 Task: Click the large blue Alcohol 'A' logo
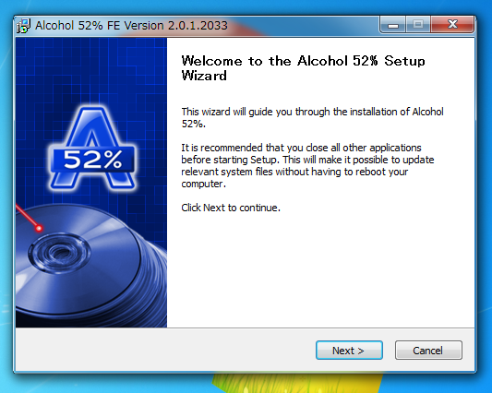pyautogui.click(x=92, y=148)
